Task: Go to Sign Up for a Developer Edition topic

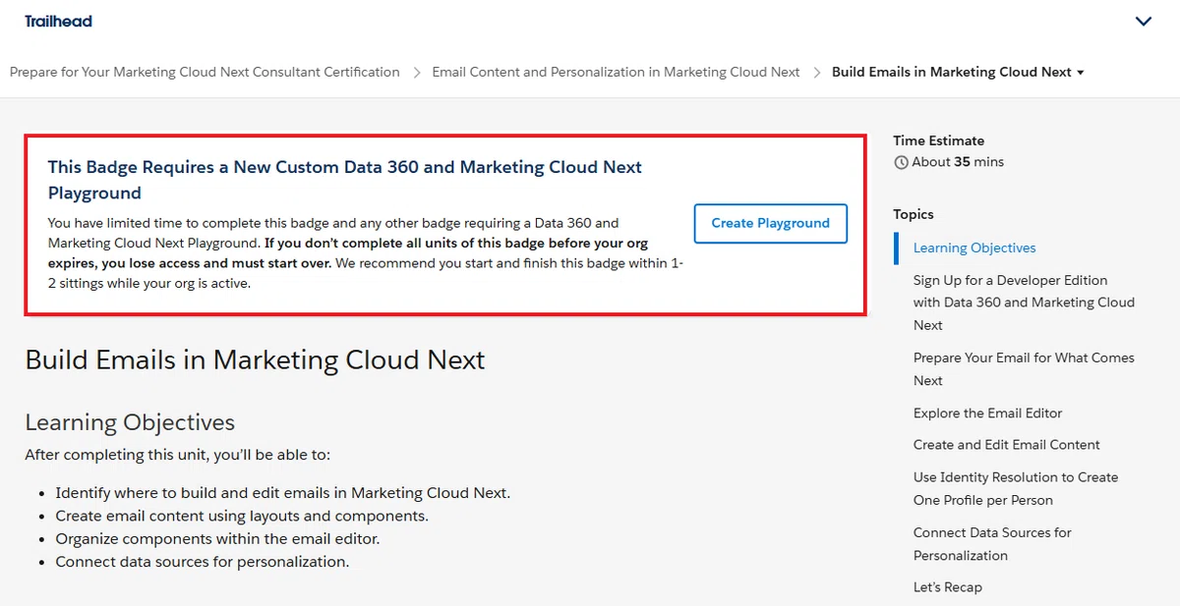Action: point(1024,303)
